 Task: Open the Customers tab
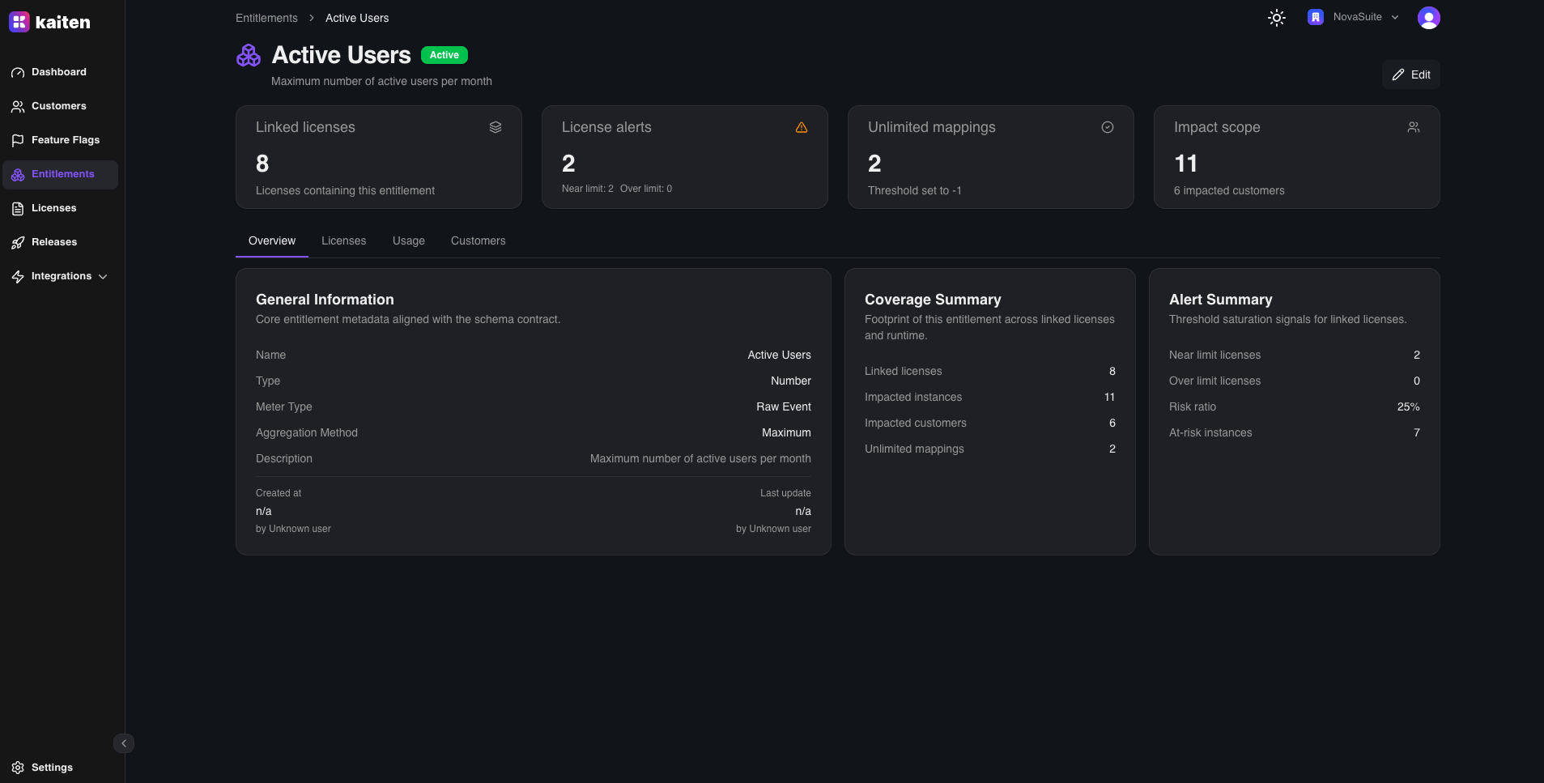pyautogui.click(x=478, y=241)
